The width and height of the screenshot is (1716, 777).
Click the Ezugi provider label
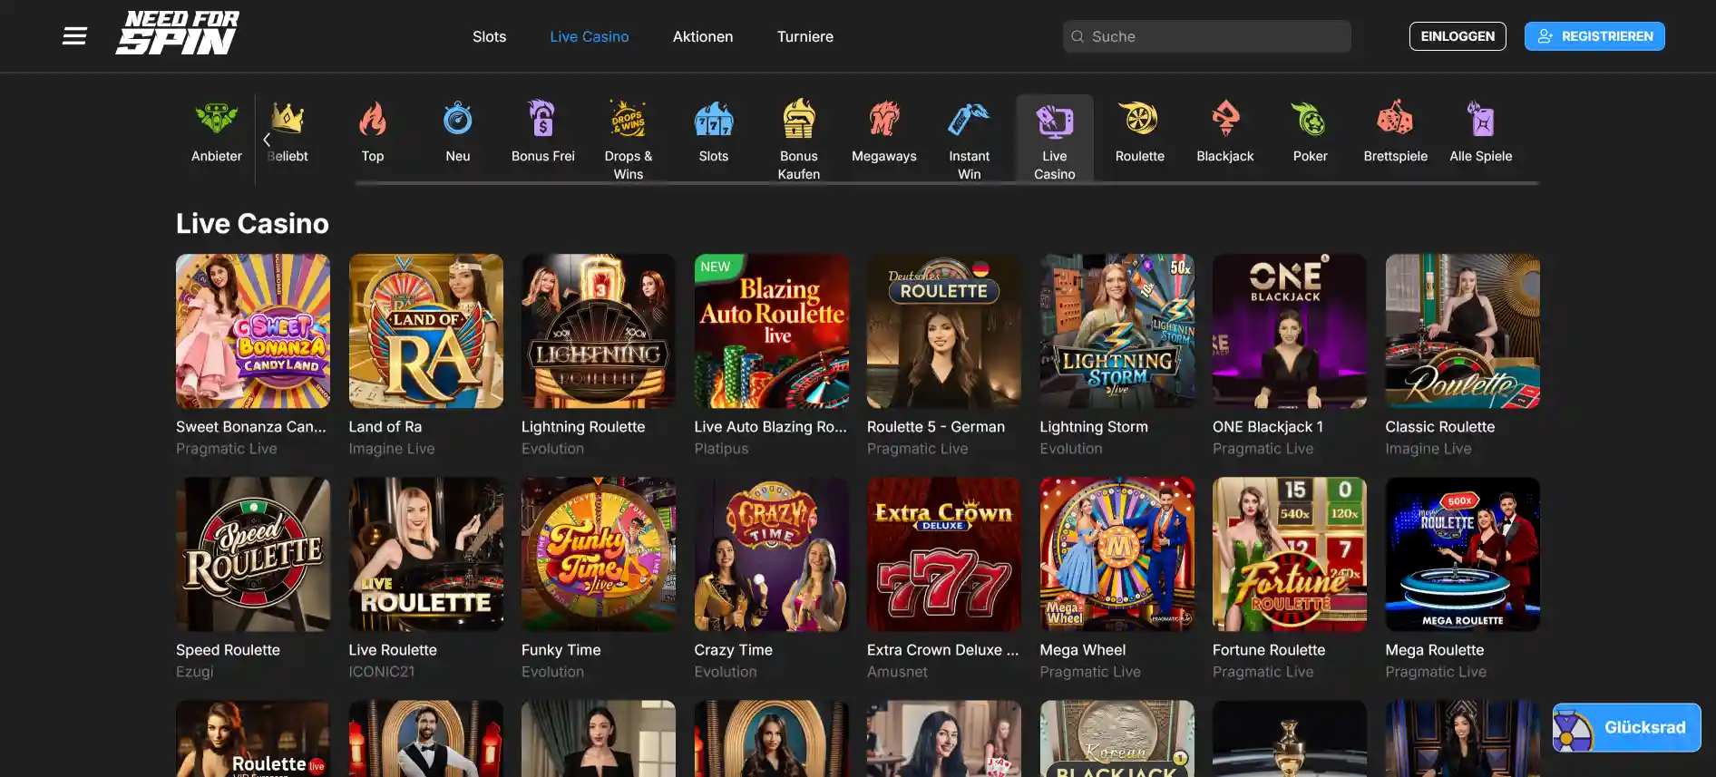point(195,672)
